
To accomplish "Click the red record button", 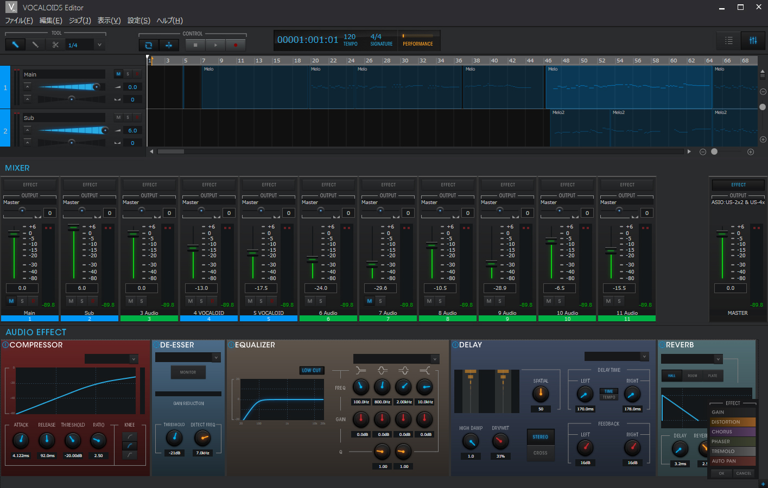I will (x=236, y=45).
